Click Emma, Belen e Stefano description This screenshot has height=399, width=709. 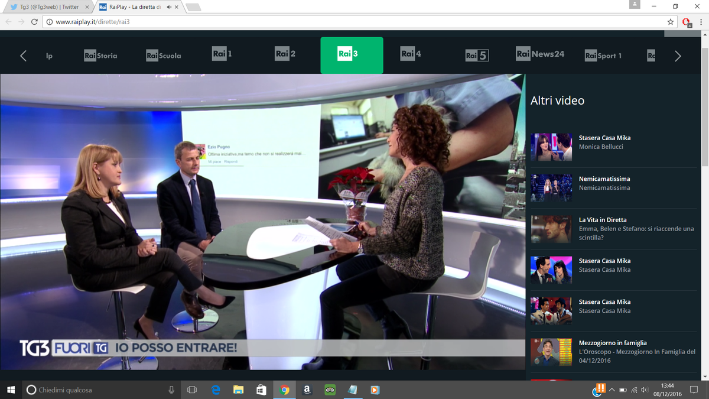[x=636, y=233]
